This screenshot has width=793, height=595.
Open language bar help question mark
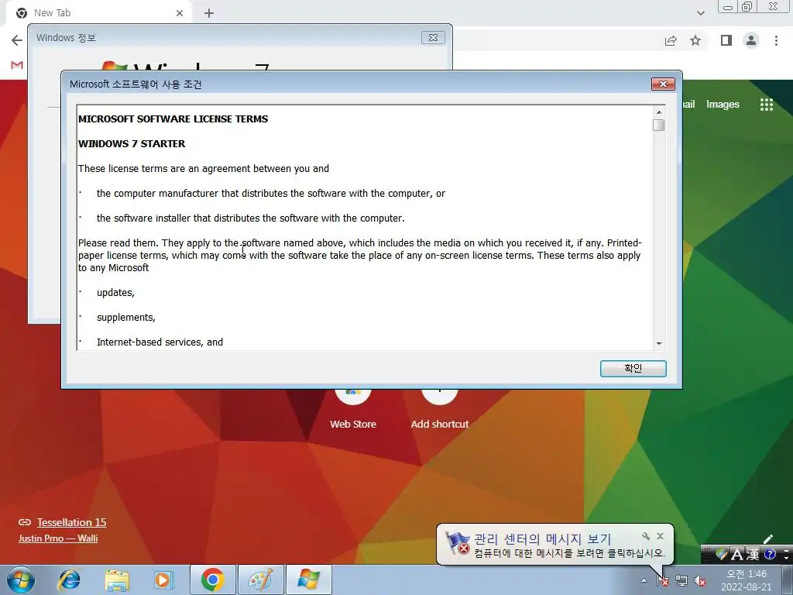[771, 555]
